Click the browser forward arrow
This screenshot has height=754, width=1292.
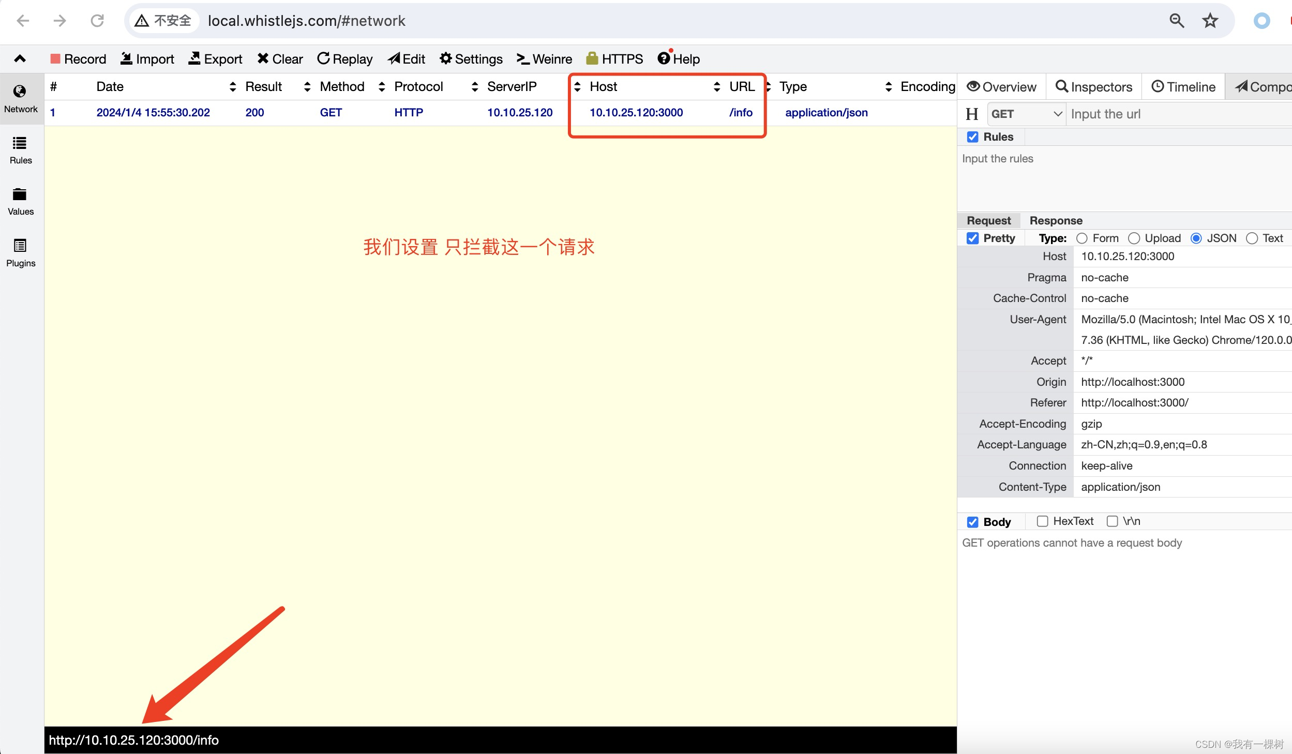point(60,21)
